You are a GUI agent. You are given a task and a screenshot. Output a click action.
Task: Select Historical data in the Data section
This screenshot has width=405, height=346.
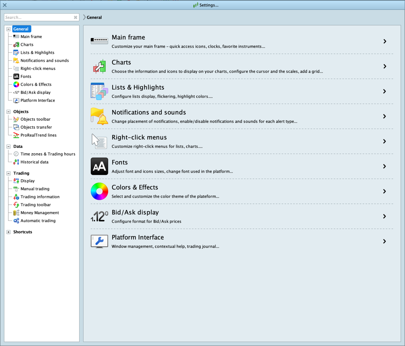[34, 162]
